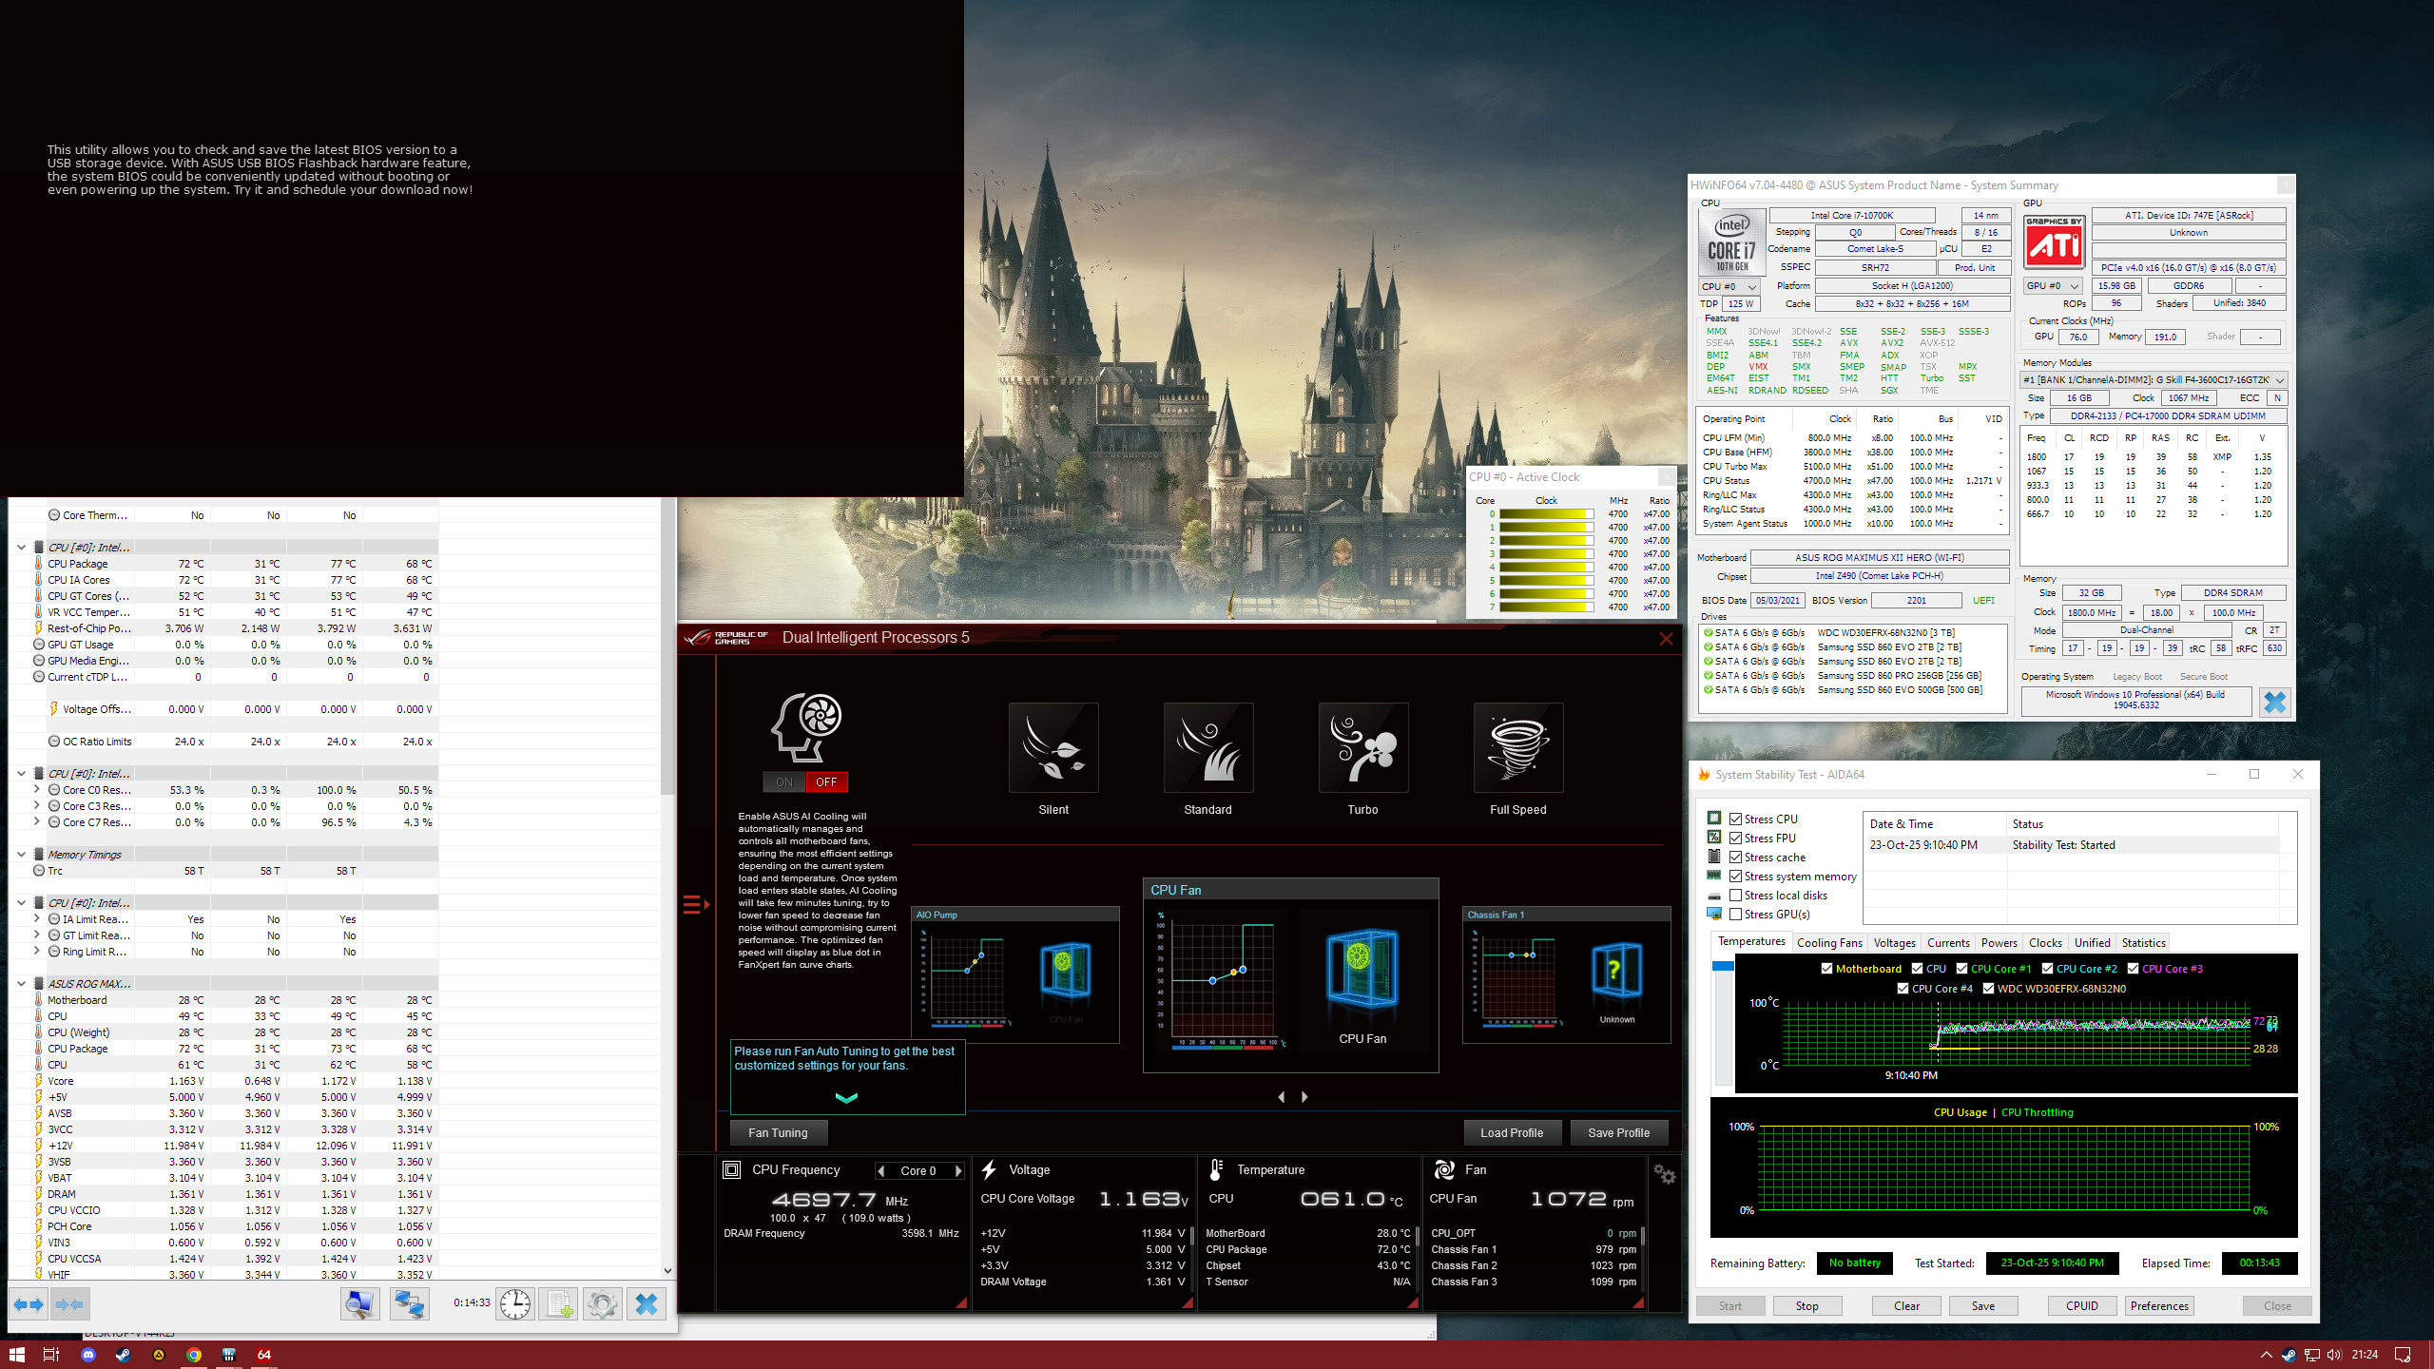Click the HWiNFO clock reset timer icon
Image resolution: width=2434 pixels, height=1369 pixels.
pyautogui.click(x=515, y=1303)
